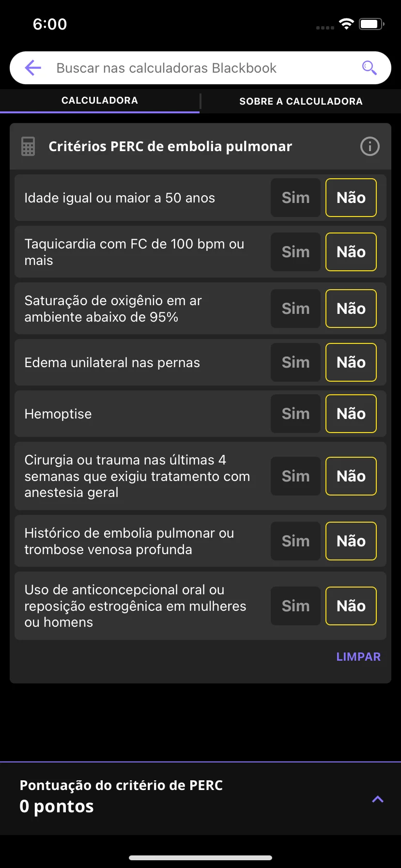Select Sim for age 50 or older
Viewport: 401px width, 868px height.
click(x=295, y=198)
